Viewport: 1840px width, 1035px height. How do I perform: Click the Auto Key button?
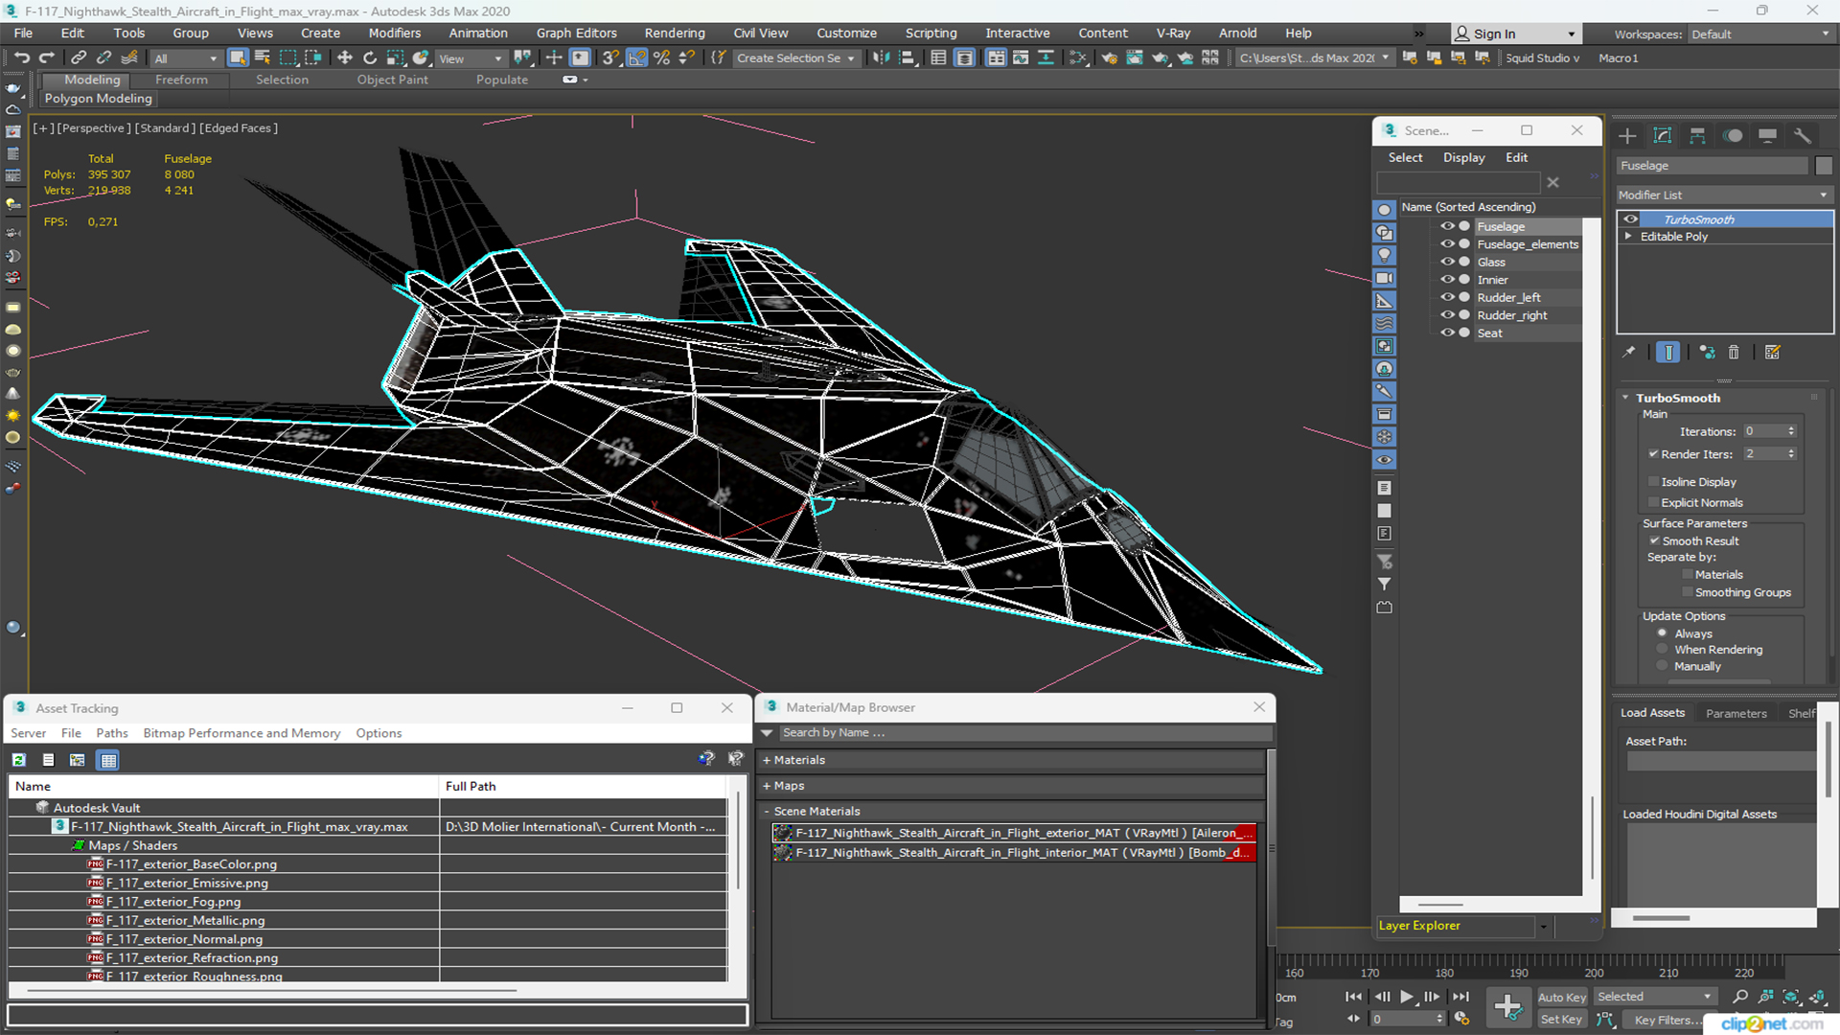click(1562, 998)
